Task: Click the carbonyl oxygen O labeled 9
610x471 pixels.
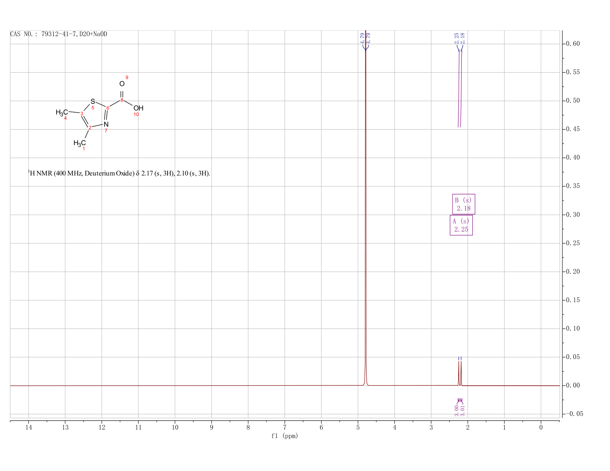Action: (x=122, y=84)
